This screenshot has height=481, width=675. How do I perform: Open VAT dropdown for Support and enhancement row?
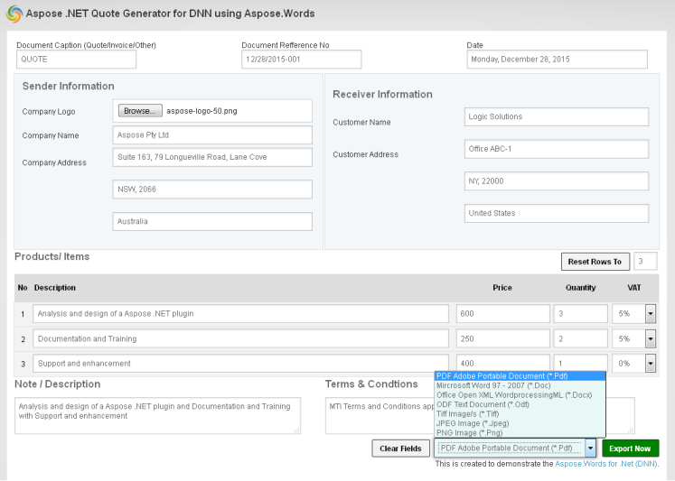650,364
